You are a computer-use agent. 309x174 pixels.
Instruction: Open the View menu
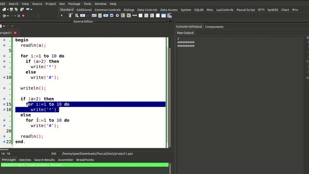click(x=25, y=4)
